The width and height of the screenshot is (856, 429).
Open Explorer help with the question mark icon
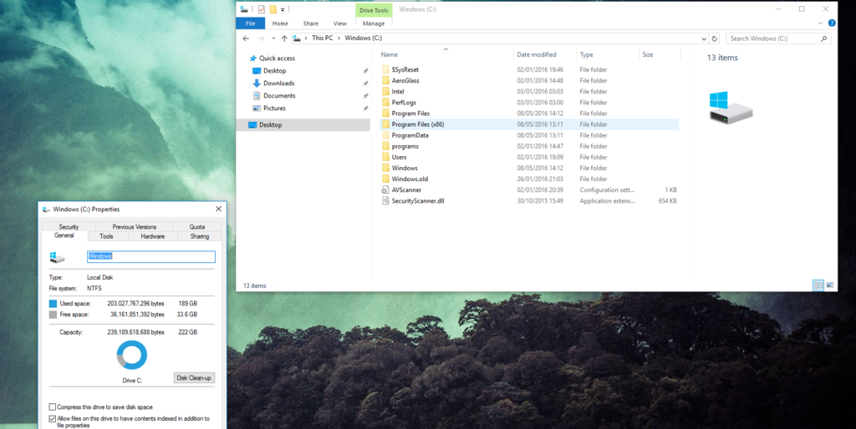tap(832, 23)
